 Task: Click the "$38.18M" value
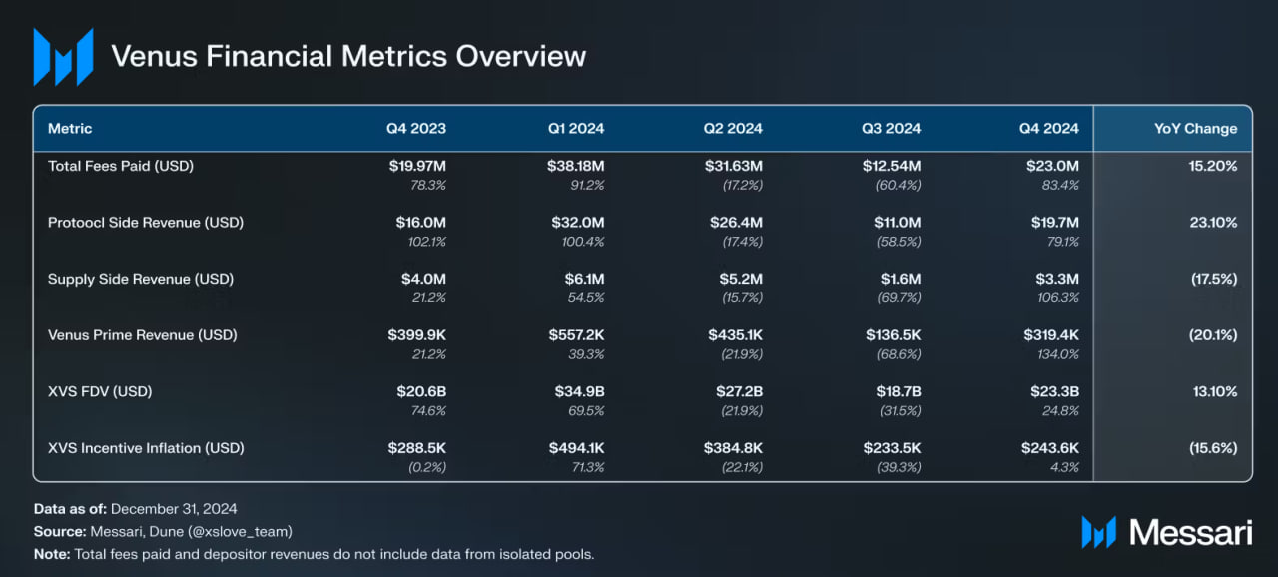coord(575,166)
